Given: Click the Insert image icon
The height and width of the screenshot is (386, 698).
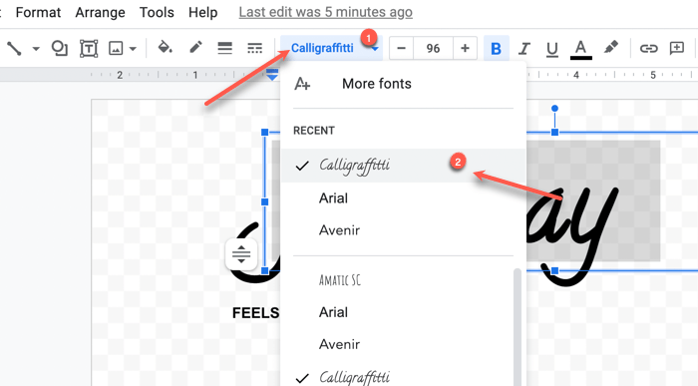Looking at the screenshot, I should click(116, 48).
